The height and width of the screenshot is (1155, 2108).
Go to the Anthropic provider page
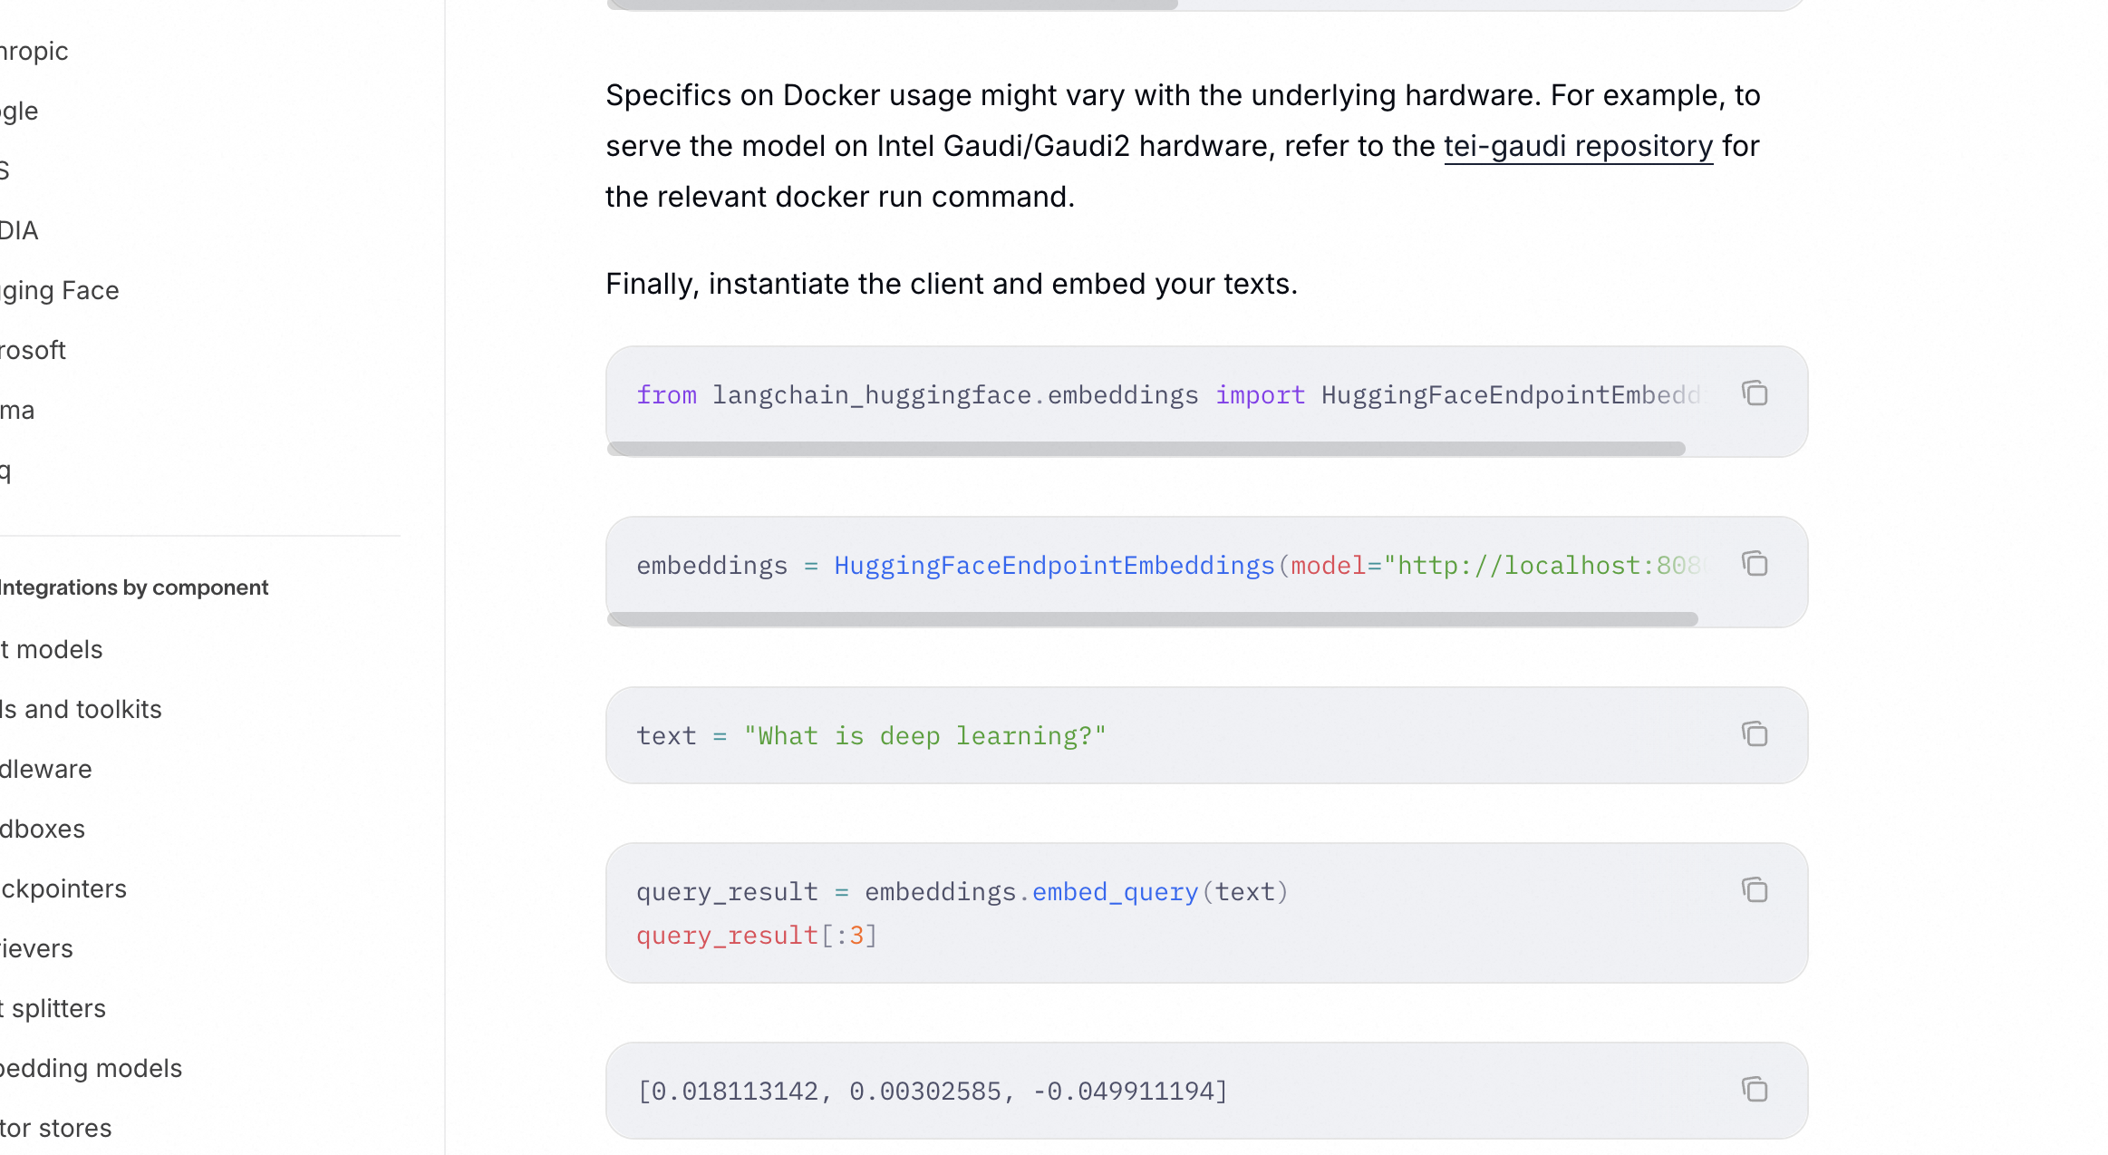34,51
